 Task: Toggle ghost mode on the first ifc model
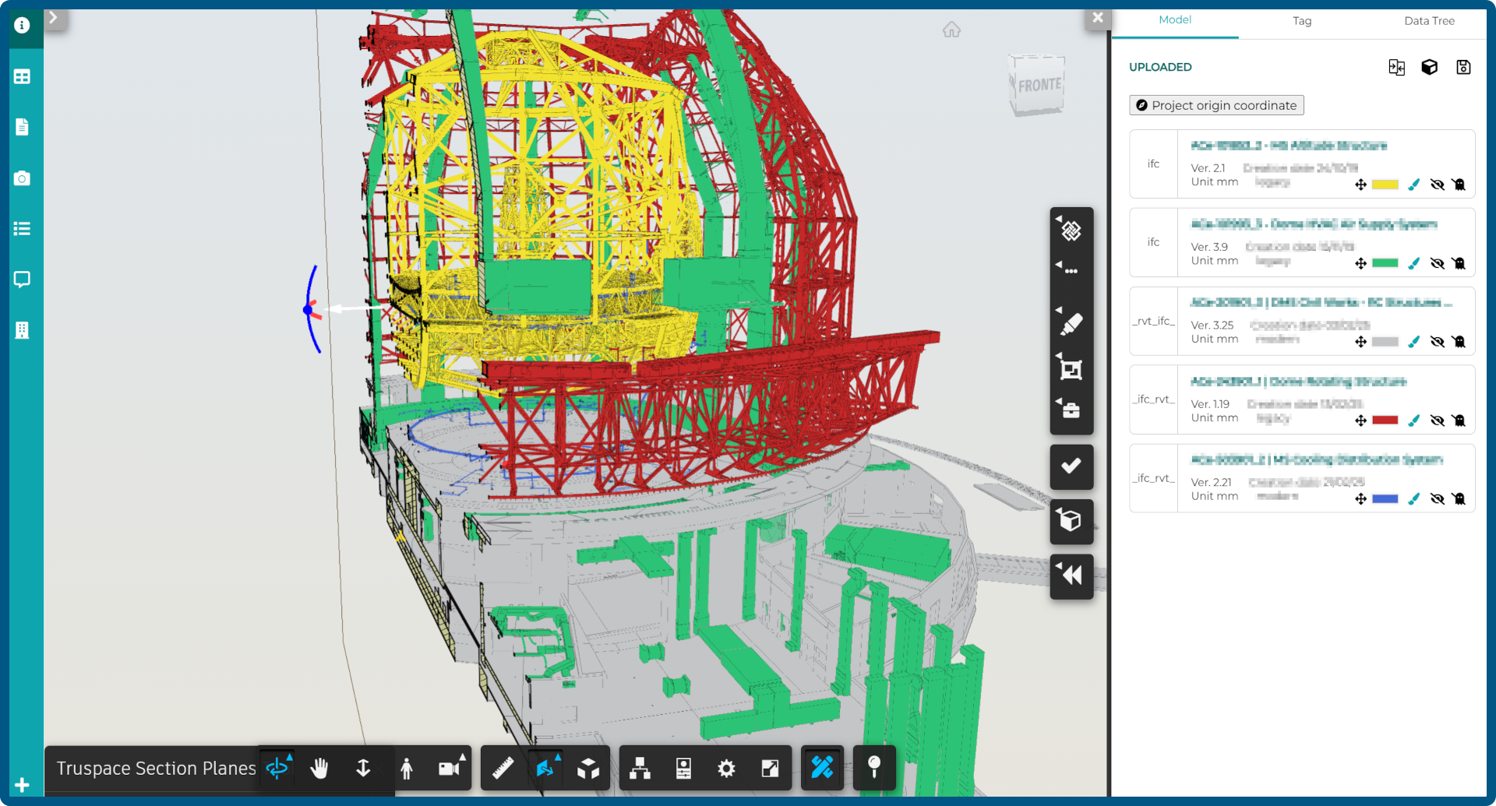coord(1459,185)
